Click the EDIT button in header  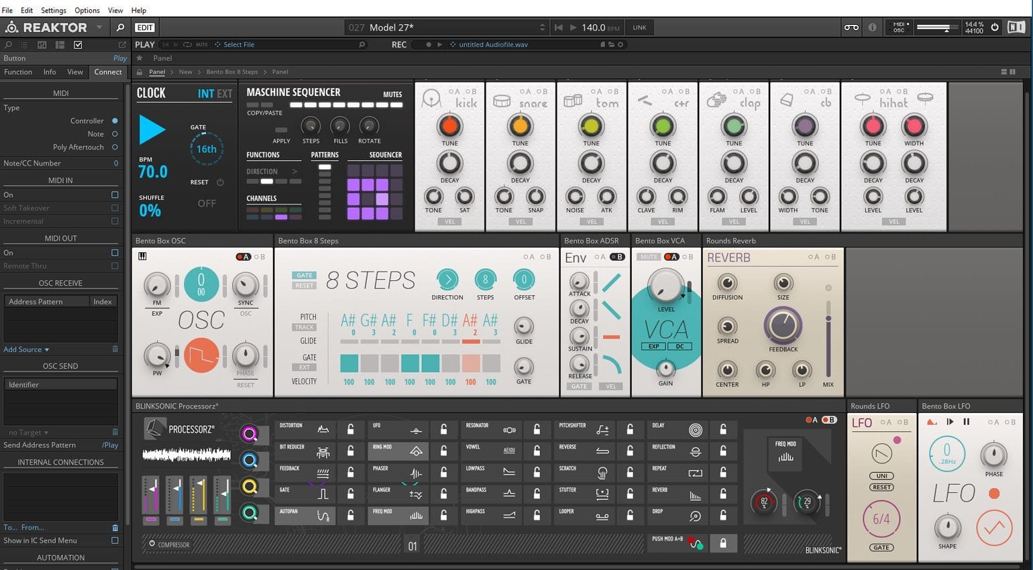[145, 27]
